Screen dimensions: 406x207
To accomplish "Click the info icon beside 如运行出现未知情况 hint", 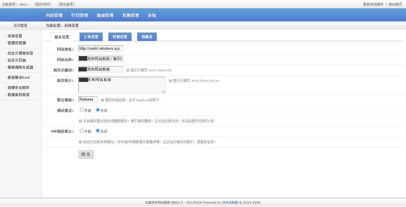I will click(x=80, y=142).
